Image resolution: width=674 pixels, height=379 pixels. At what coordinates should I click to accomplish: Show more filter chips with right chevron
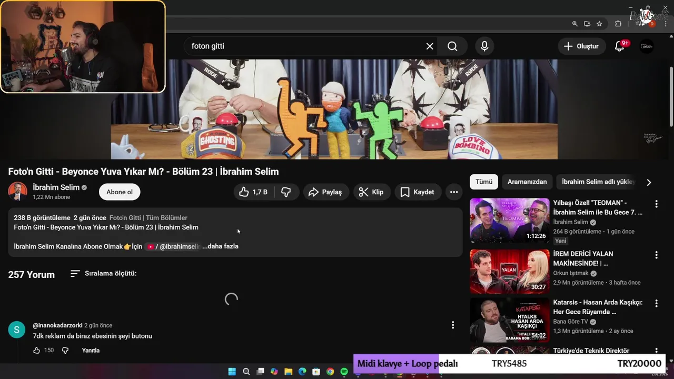[x=649, y=182]
